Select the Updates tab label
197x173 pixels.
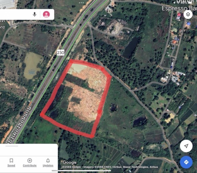(x=48, y=165)
